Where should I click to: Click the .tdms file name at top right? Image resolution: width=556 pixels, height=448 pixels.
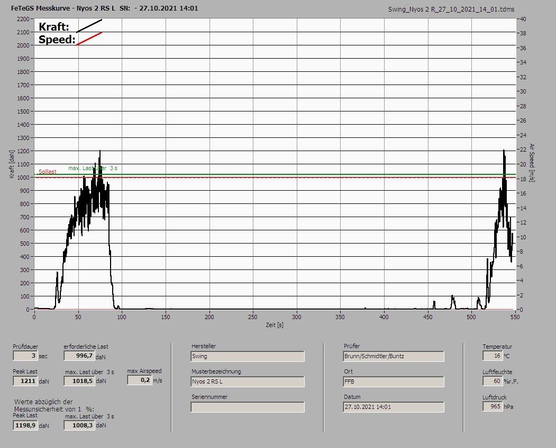tap(451, 10)
